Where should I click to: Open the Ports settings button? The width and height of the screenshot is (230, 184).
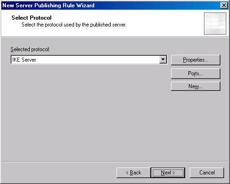[196, 74]
